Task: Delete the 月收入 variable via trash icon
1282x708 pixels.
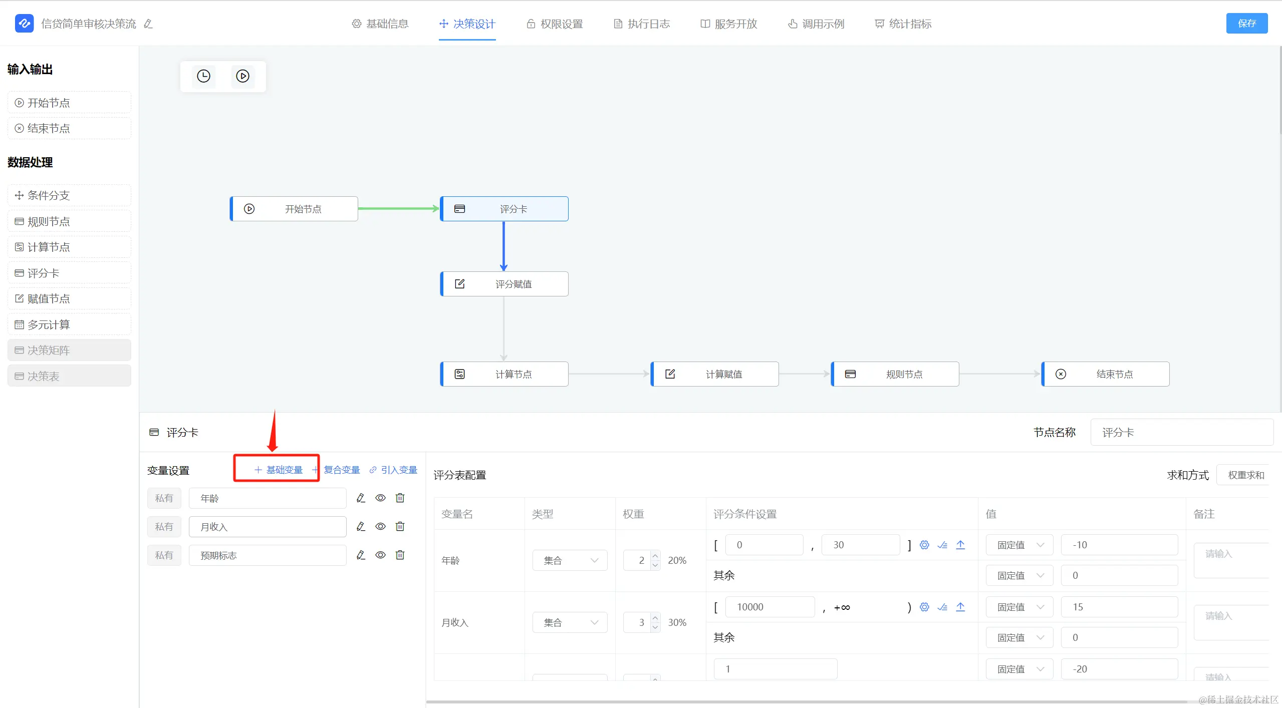Action: [400, 526]
